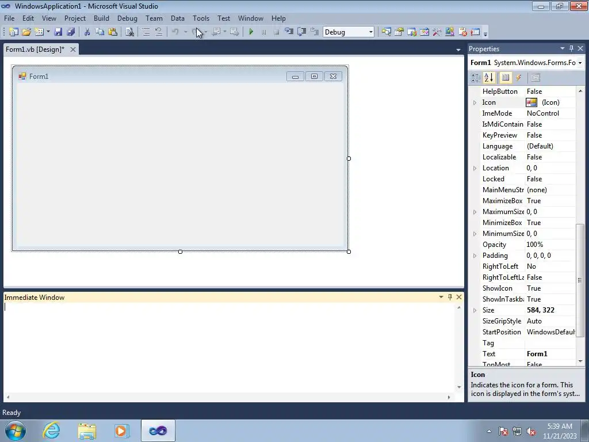Pin toggle for the Immediate Window

(450, 297)
